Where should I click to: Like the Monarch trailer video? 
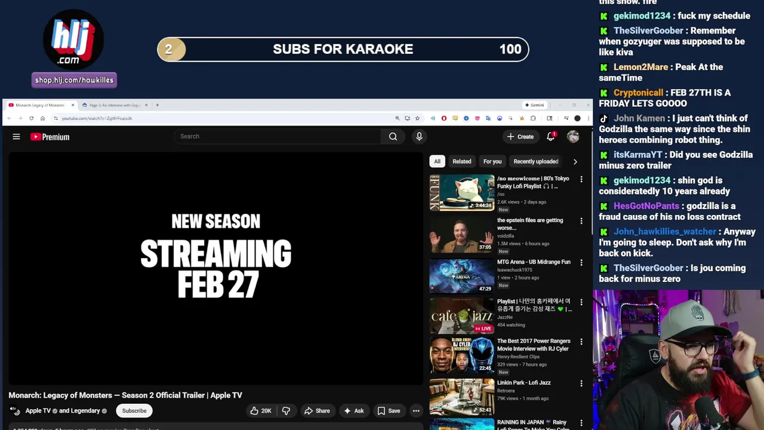click(x=261, y=411)
